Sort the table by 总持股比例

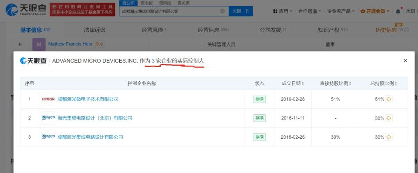pos(383,83)
